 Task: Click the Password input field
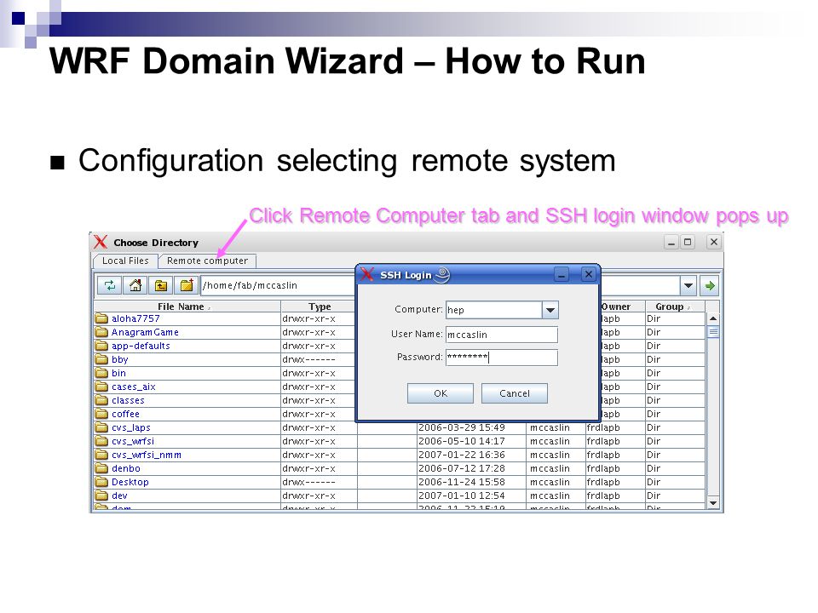pyautogui.click(x=502, y=358)
